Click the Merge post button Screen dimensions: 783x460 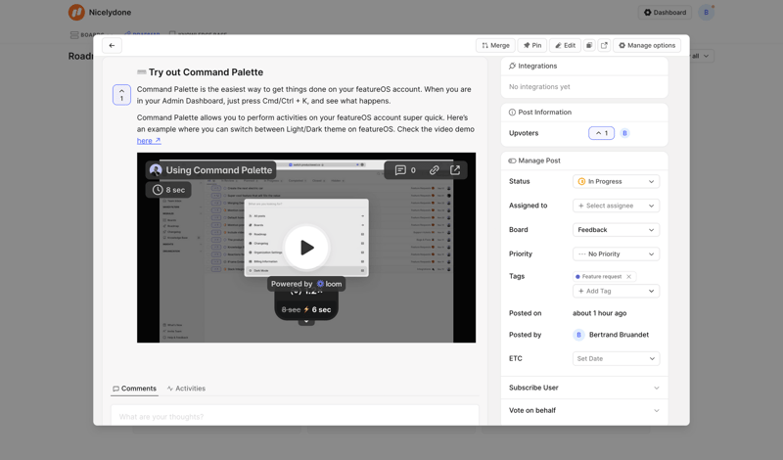[495, 45]
